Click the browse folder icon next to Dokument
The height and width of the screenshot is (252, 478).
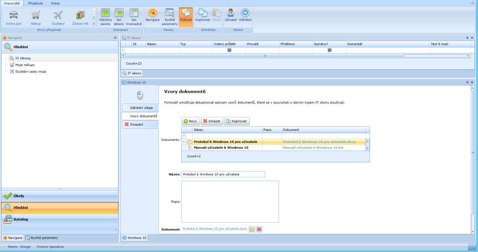pyautogui.click(x=252, y=229)
